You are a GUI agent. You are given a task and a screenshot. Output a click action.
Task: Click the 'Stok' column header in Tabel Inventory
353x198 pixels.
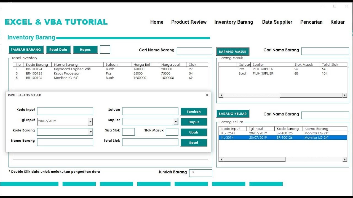pyautogui.click(x=197, y=65)
